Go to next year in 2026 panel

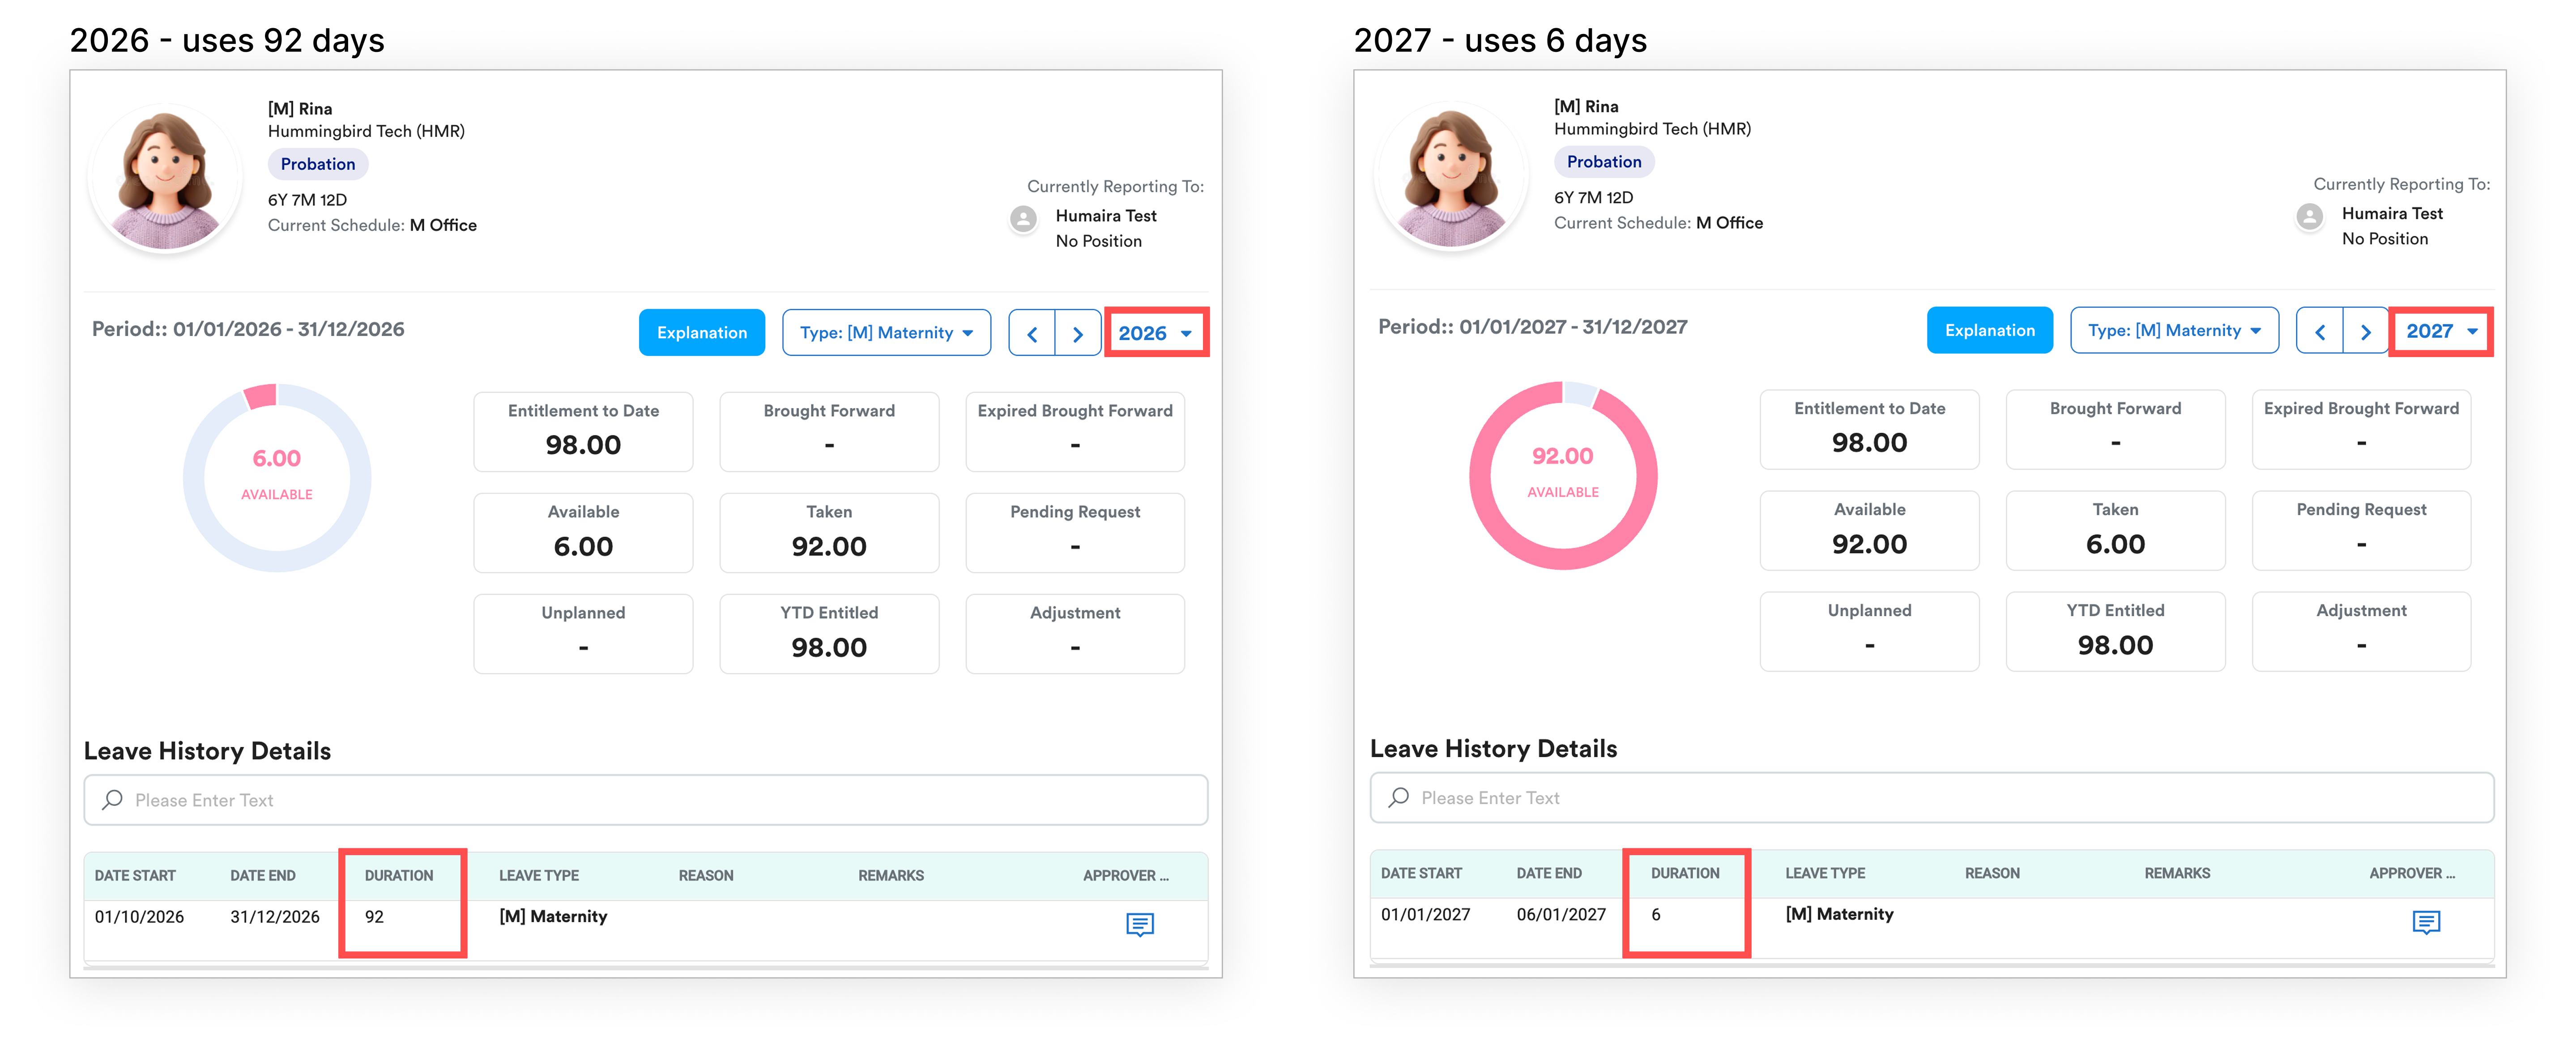pos(1078,334)
